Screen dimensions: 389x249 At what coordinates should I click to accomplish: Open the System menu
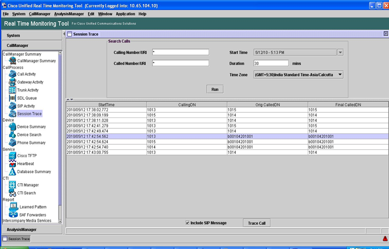(19, 14)
